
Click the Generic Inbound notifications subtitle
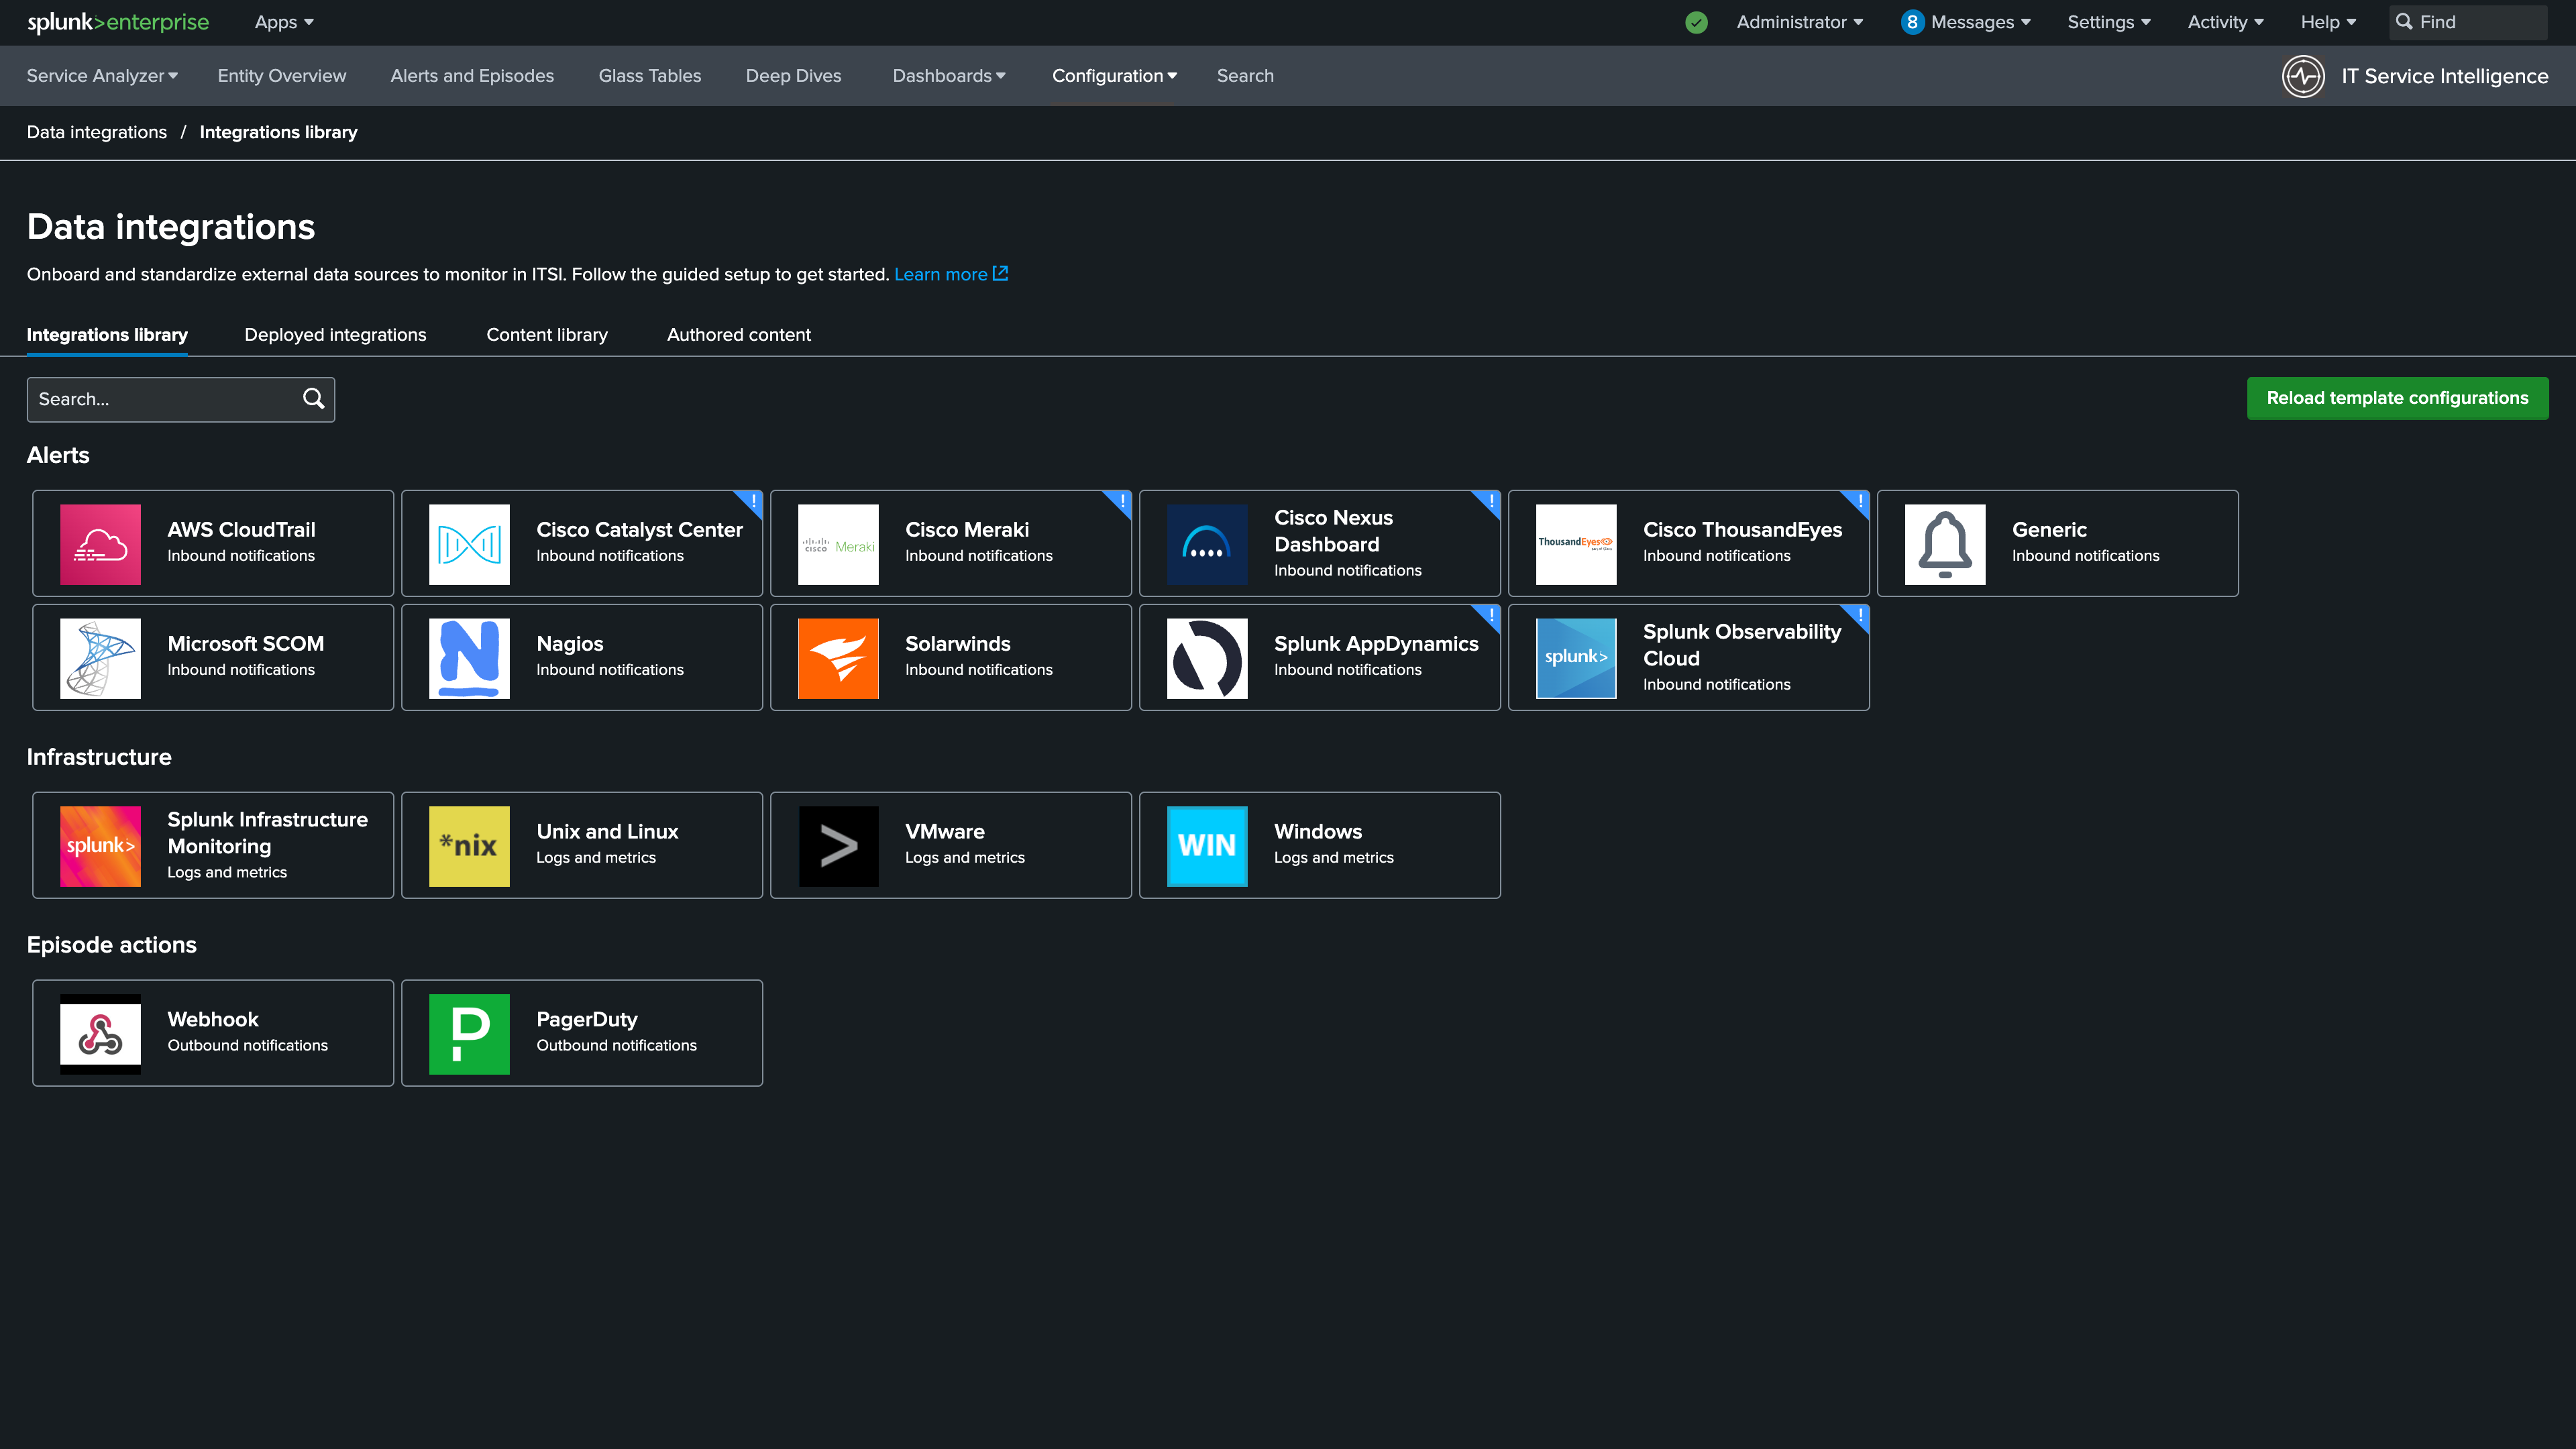(2085, 555)
